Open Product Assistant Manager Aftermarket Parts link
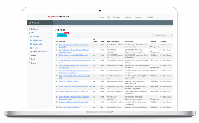 click(75, 72)
